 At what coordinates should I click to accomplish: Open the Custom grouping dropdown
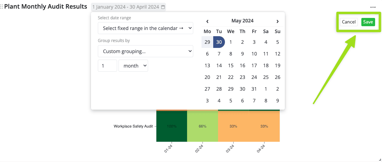(x=145, y=51)
